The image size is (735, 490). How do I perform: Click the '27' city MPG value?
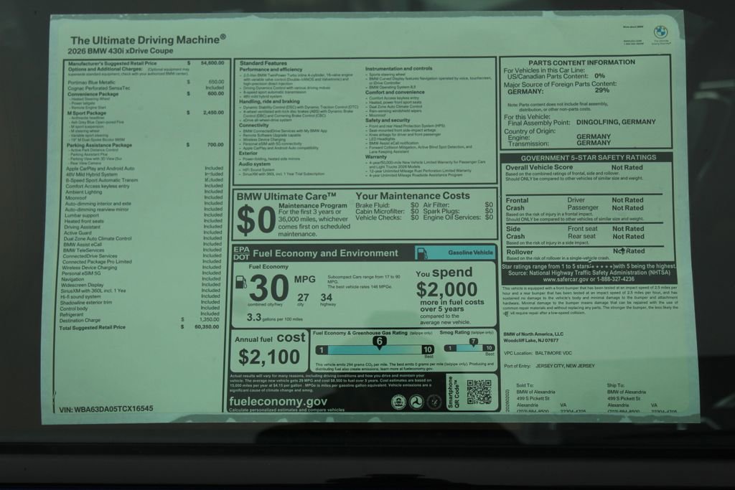303,298
